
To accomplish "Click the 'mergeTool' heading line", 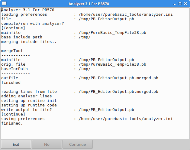I will [12, 51].
